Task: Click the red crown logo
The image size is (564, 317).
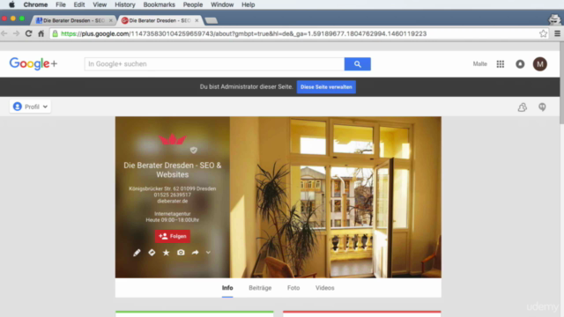Action: point(173,139)
